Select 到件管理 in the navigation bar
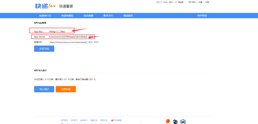 [202, 16]
